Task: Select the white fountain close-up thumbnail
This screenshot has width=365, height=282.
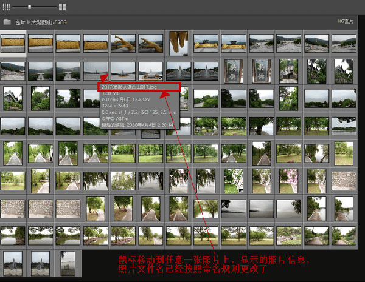Action: [151, 71]
